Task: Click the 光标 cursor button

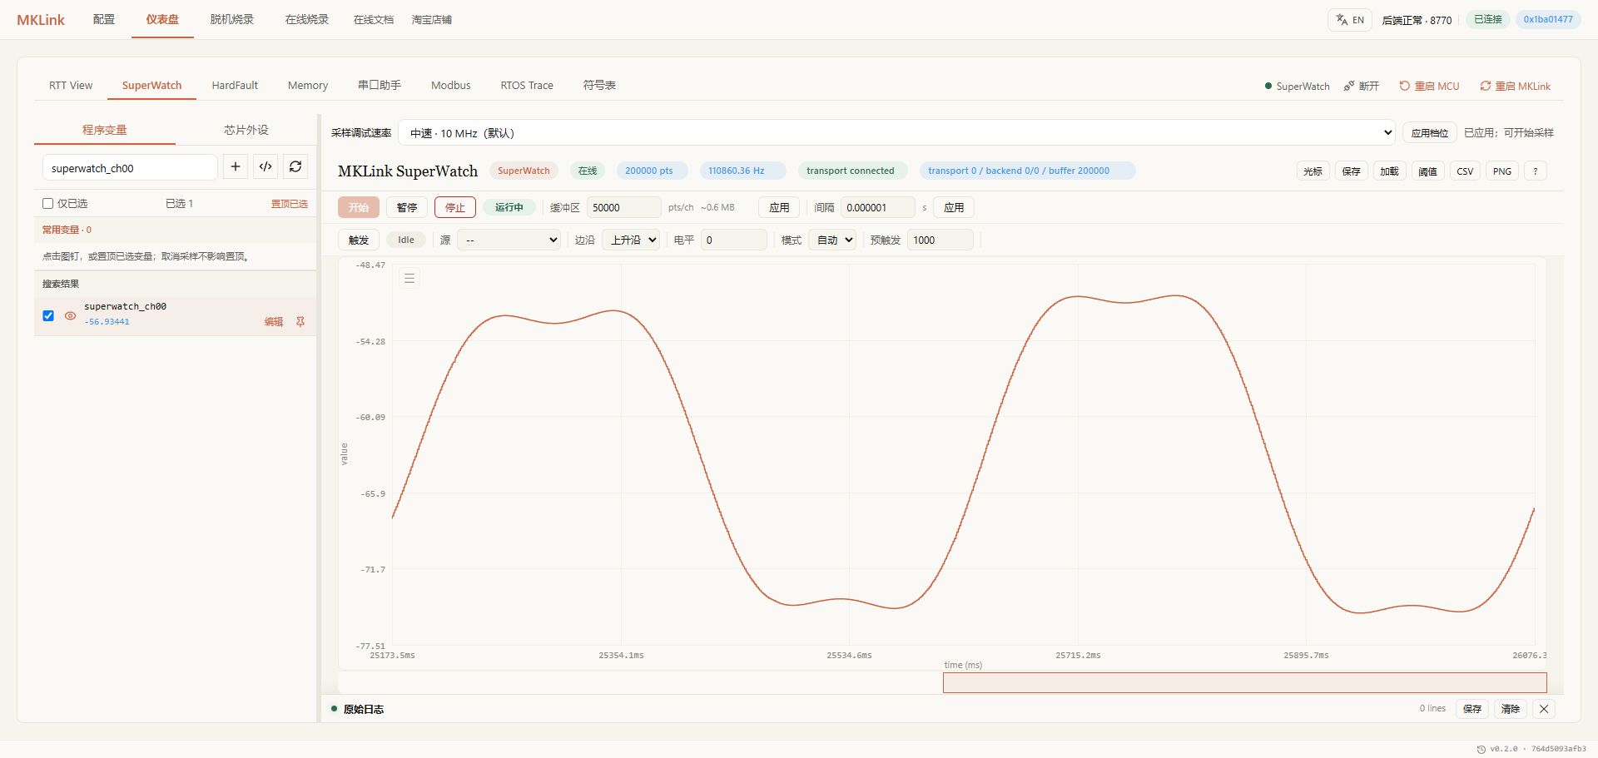Action: [1313, 171]
